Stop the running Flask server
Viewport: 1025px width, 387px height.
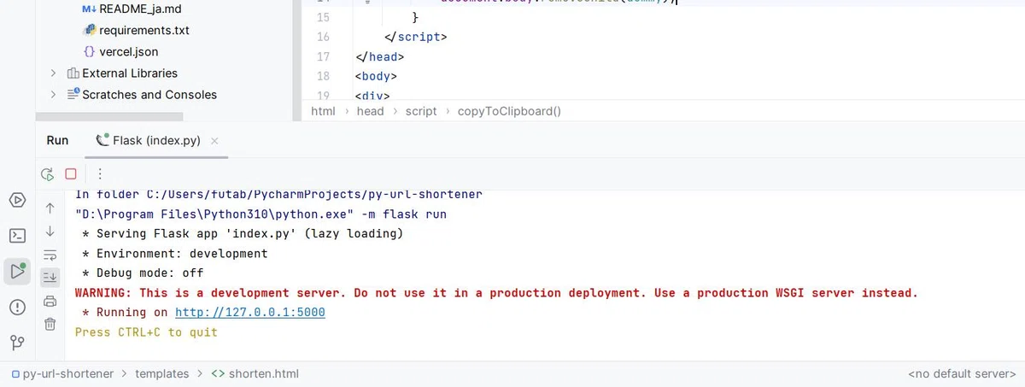71,173
